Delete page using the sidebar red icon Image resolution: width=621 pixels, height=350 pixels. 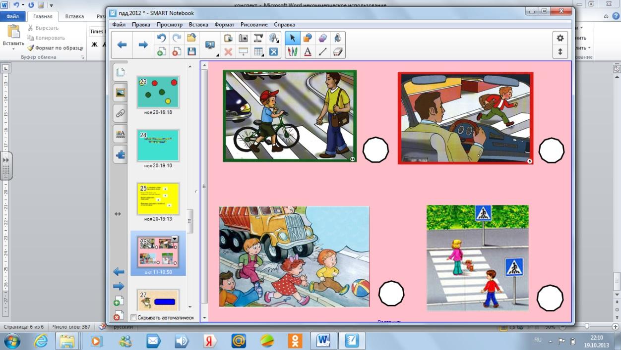click(x=118, y=315)
